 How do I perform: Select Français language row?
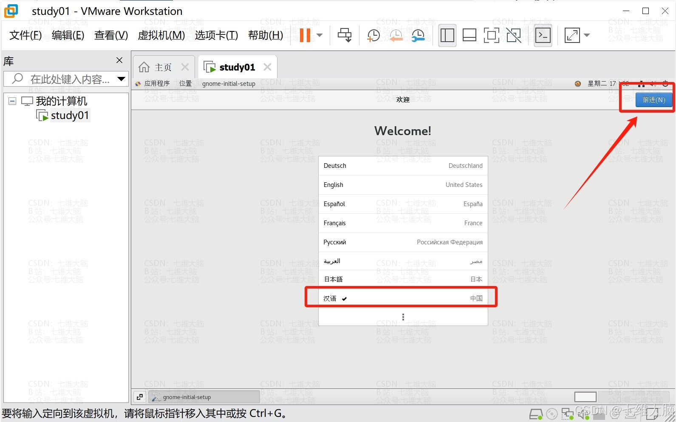403,223
